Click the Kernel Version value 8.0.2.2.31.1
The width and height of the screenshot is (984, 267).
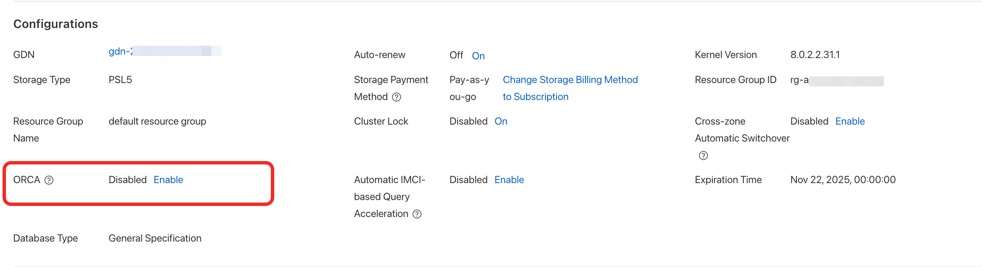[x=815, y=55]
